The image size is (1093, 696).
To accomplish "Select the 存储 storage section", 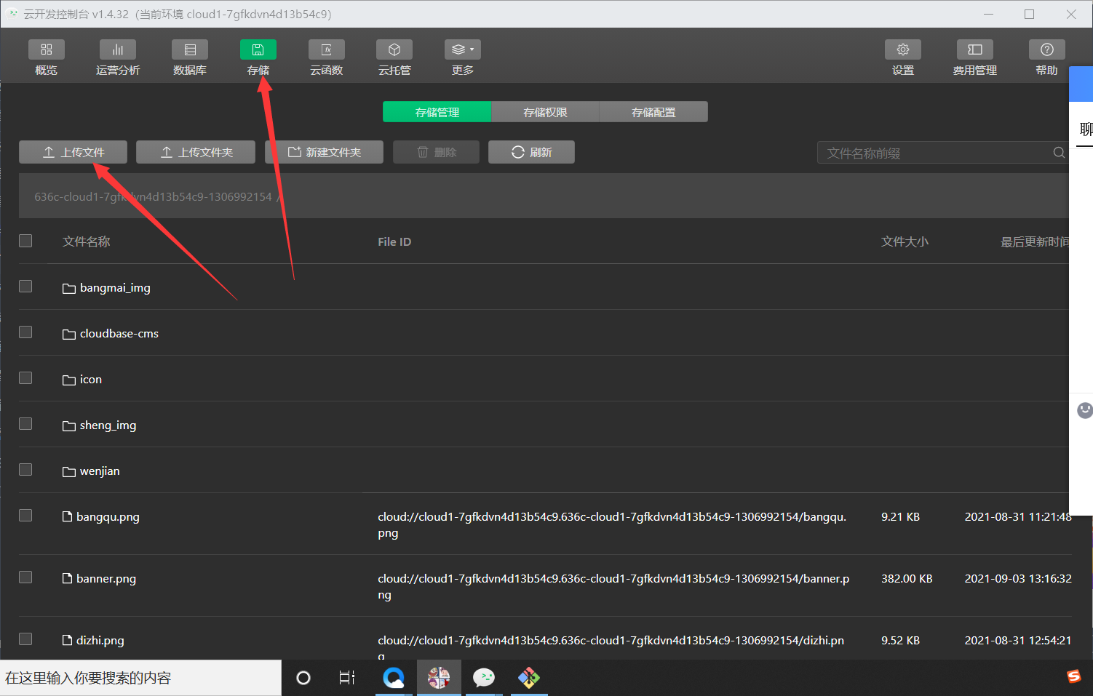I will 258,57.
